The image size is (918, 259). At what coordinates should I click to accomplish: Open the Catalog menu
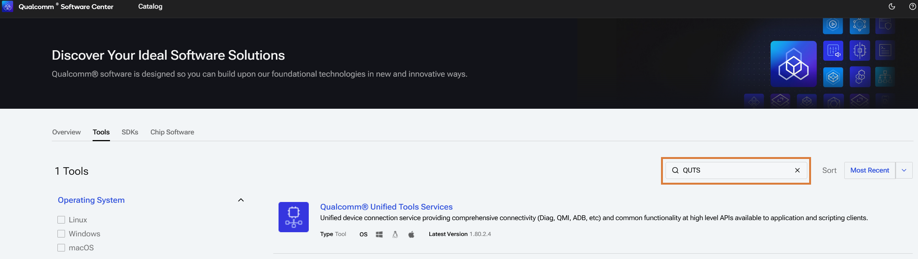pos(150,6)
